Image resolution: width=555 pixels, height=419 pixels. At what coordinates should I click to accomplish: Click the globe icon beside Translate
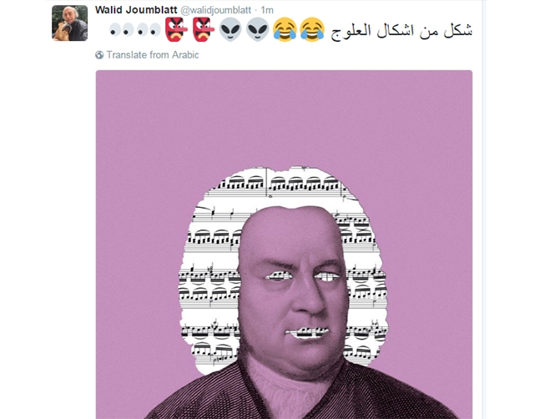point(99,55)
